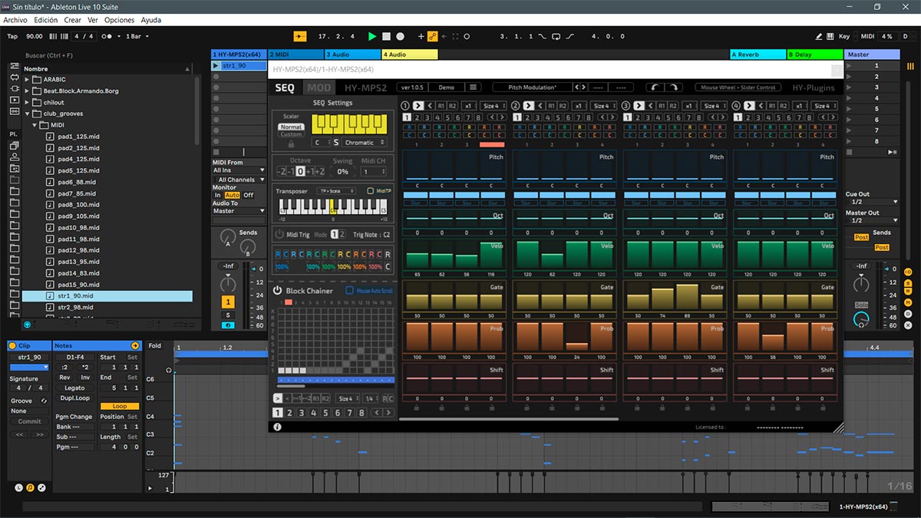
Task: Open the Crear menu
Action: click(x=72, y=20)
